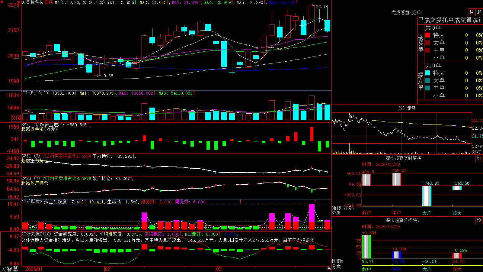Screen dimensions: 483x272
Task: Click the red square icon in top-left corner
Action: 1,1
